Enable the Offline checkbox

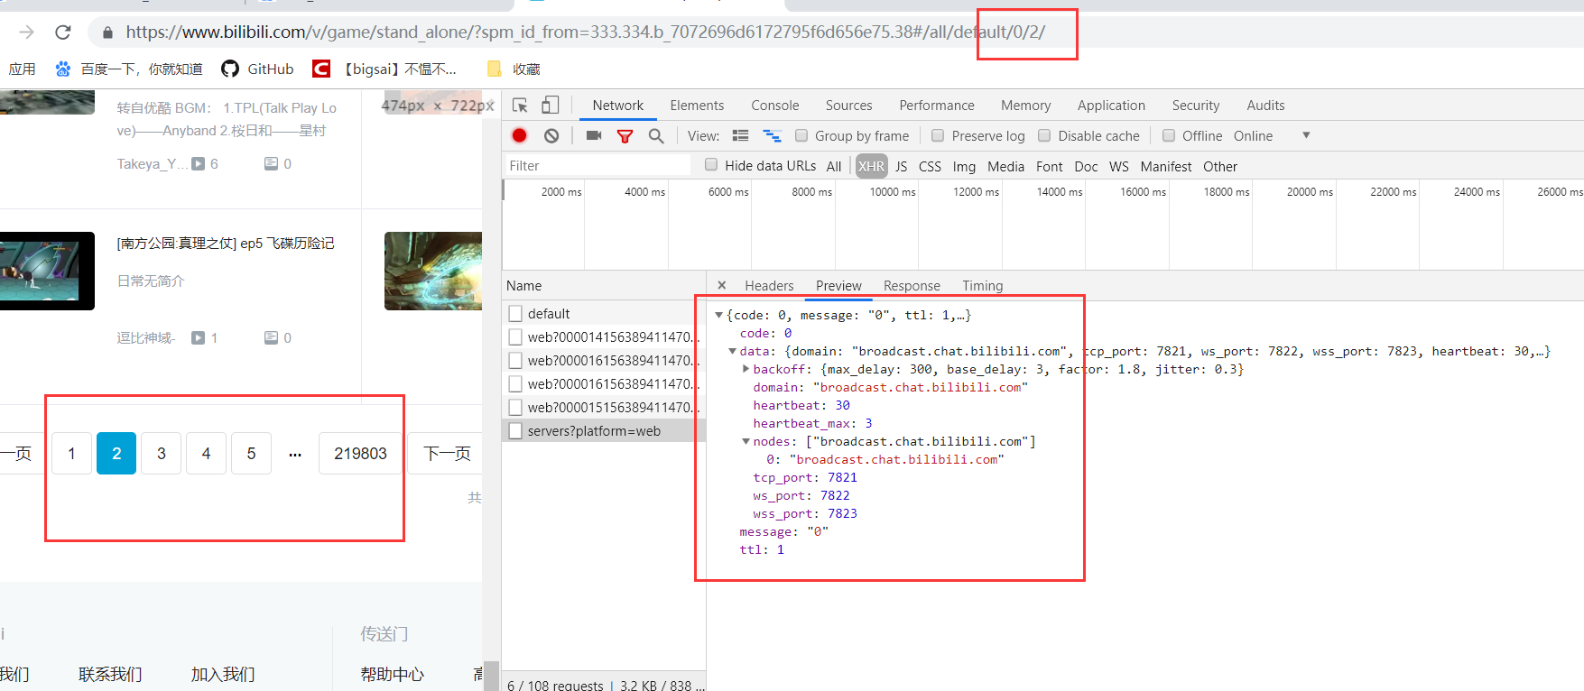(x=1169, y=135)
